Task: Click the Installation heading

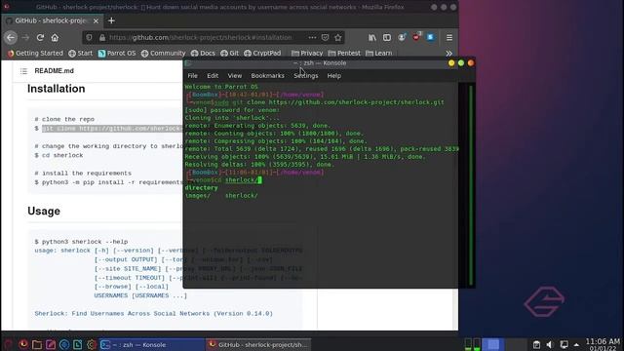Action: tap(57, 89)
